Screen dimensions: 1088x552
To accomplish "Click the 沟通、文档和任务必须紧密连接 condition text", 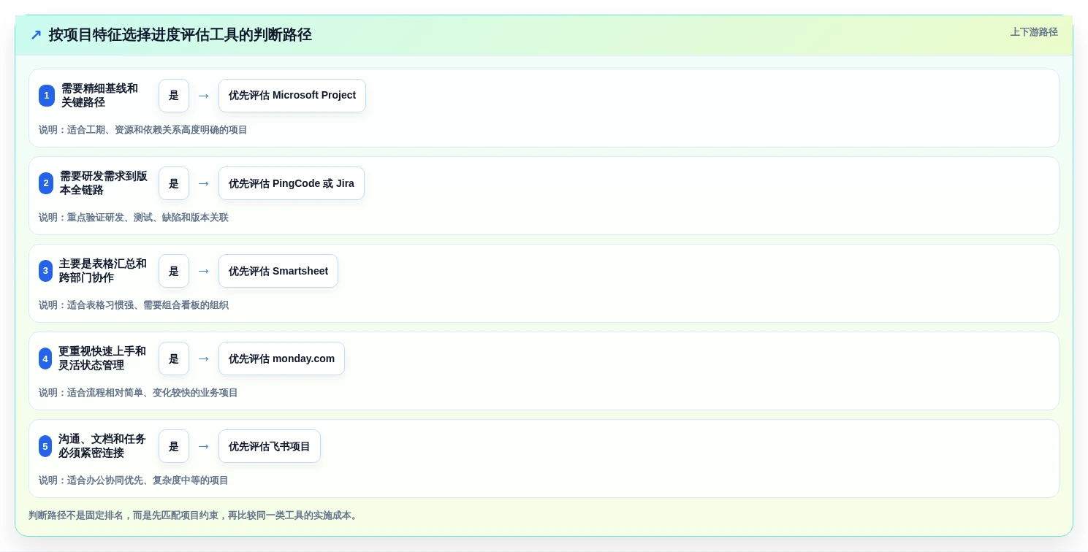I will [102, 446].
